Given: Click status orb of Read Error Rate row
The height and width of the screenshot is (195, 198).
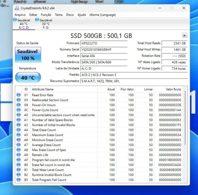Looking at the screenshot, I should click(18, 95).
